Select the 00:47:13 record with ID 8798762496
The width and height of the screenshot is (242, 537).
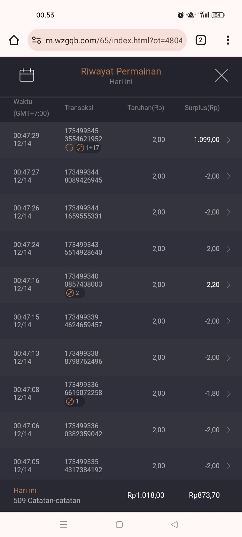pyautogui.click(x=83, y=357)
